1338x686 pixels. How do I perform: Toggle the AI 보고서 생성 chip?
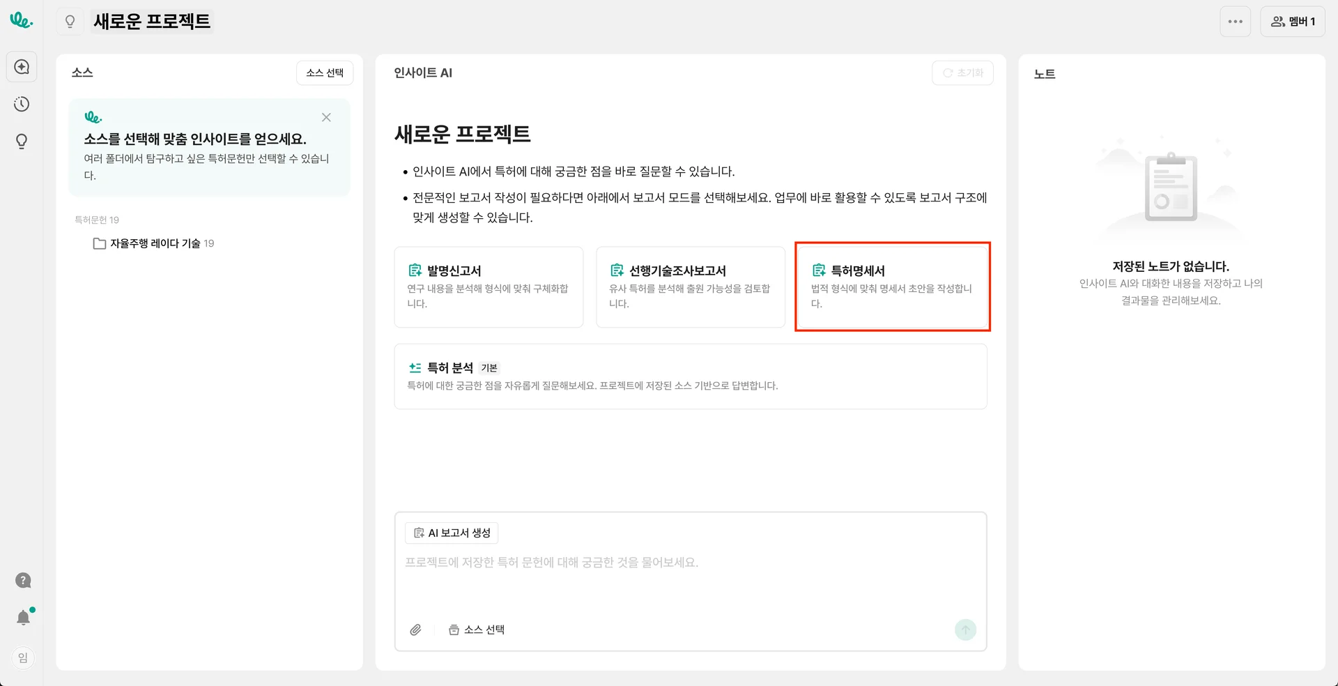(x=452, y=533)
